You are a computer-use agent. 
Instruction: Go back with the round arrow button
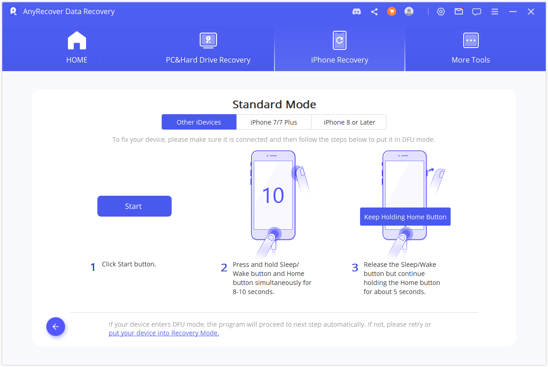coord(56,326)
